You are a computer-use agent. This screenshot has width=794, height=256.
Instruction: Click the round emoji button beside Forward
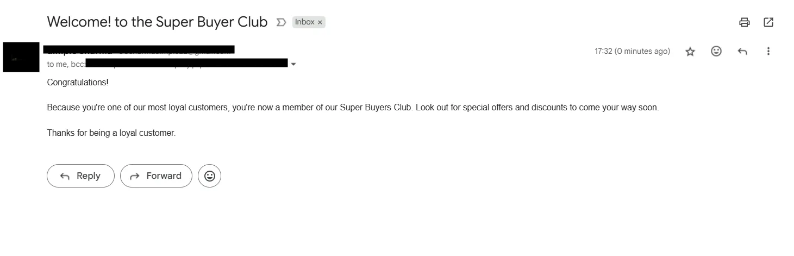tap(209, 176)
